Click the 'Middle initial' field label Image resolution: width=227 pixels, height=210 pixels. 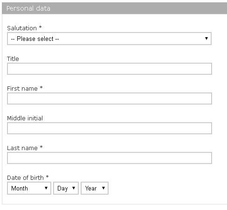point(25,118)
